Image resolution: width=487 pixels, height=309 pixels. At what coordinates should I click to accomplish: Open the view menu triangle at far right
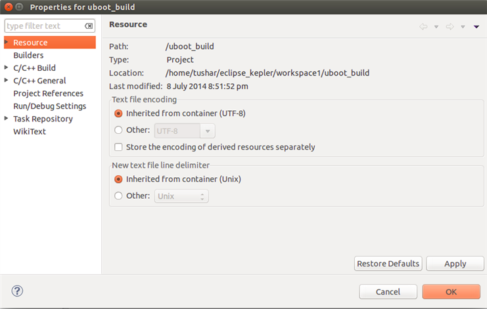point(476,27)
